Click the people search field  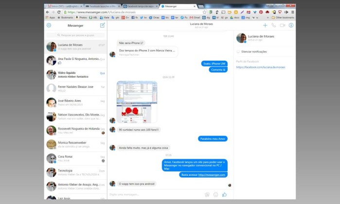(75, 35)
